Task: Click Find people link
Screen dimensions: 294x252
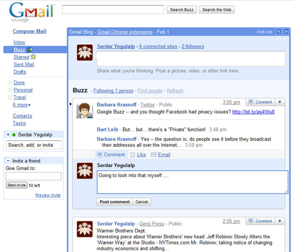Action: (150, 91)
